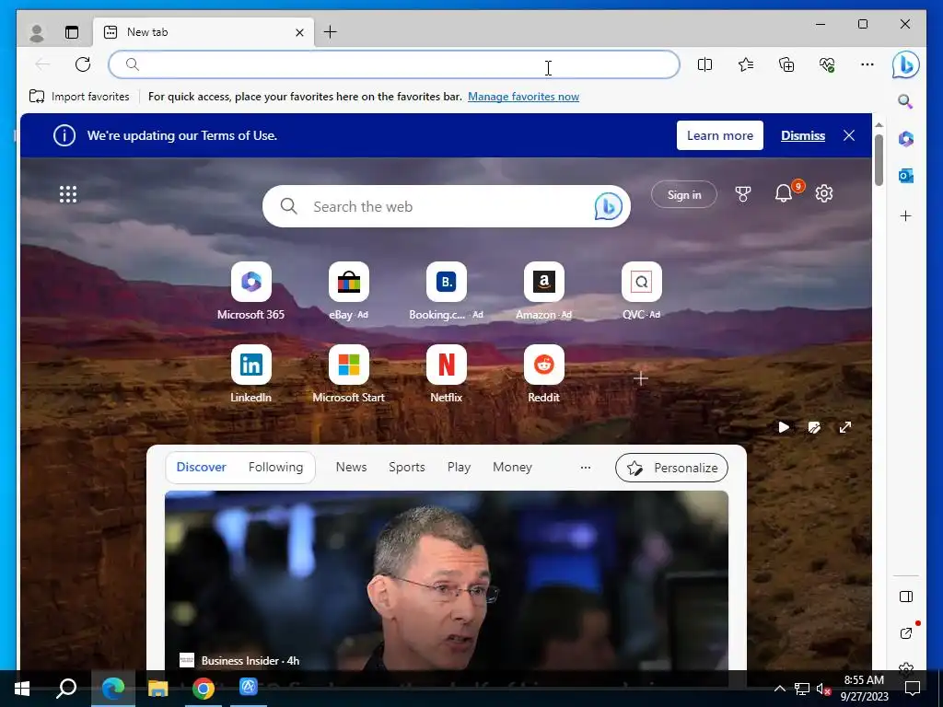Open the Action Center notifications
The image size is (943, 707).
(913, 689)
